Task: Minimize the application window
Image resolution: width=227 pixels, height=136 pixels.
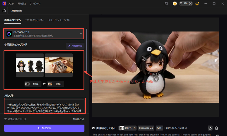Action: (206, 4)
